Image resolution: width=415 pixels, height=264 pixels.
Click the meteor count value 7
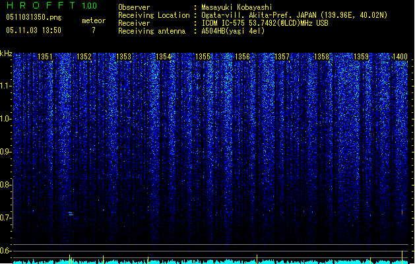(94, 30)
